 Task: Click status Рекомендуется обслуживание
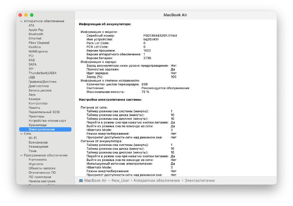(166, 88)
